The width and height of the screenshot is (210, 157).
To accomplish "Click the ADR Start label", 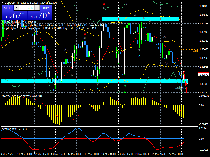I will pos(181,88).
